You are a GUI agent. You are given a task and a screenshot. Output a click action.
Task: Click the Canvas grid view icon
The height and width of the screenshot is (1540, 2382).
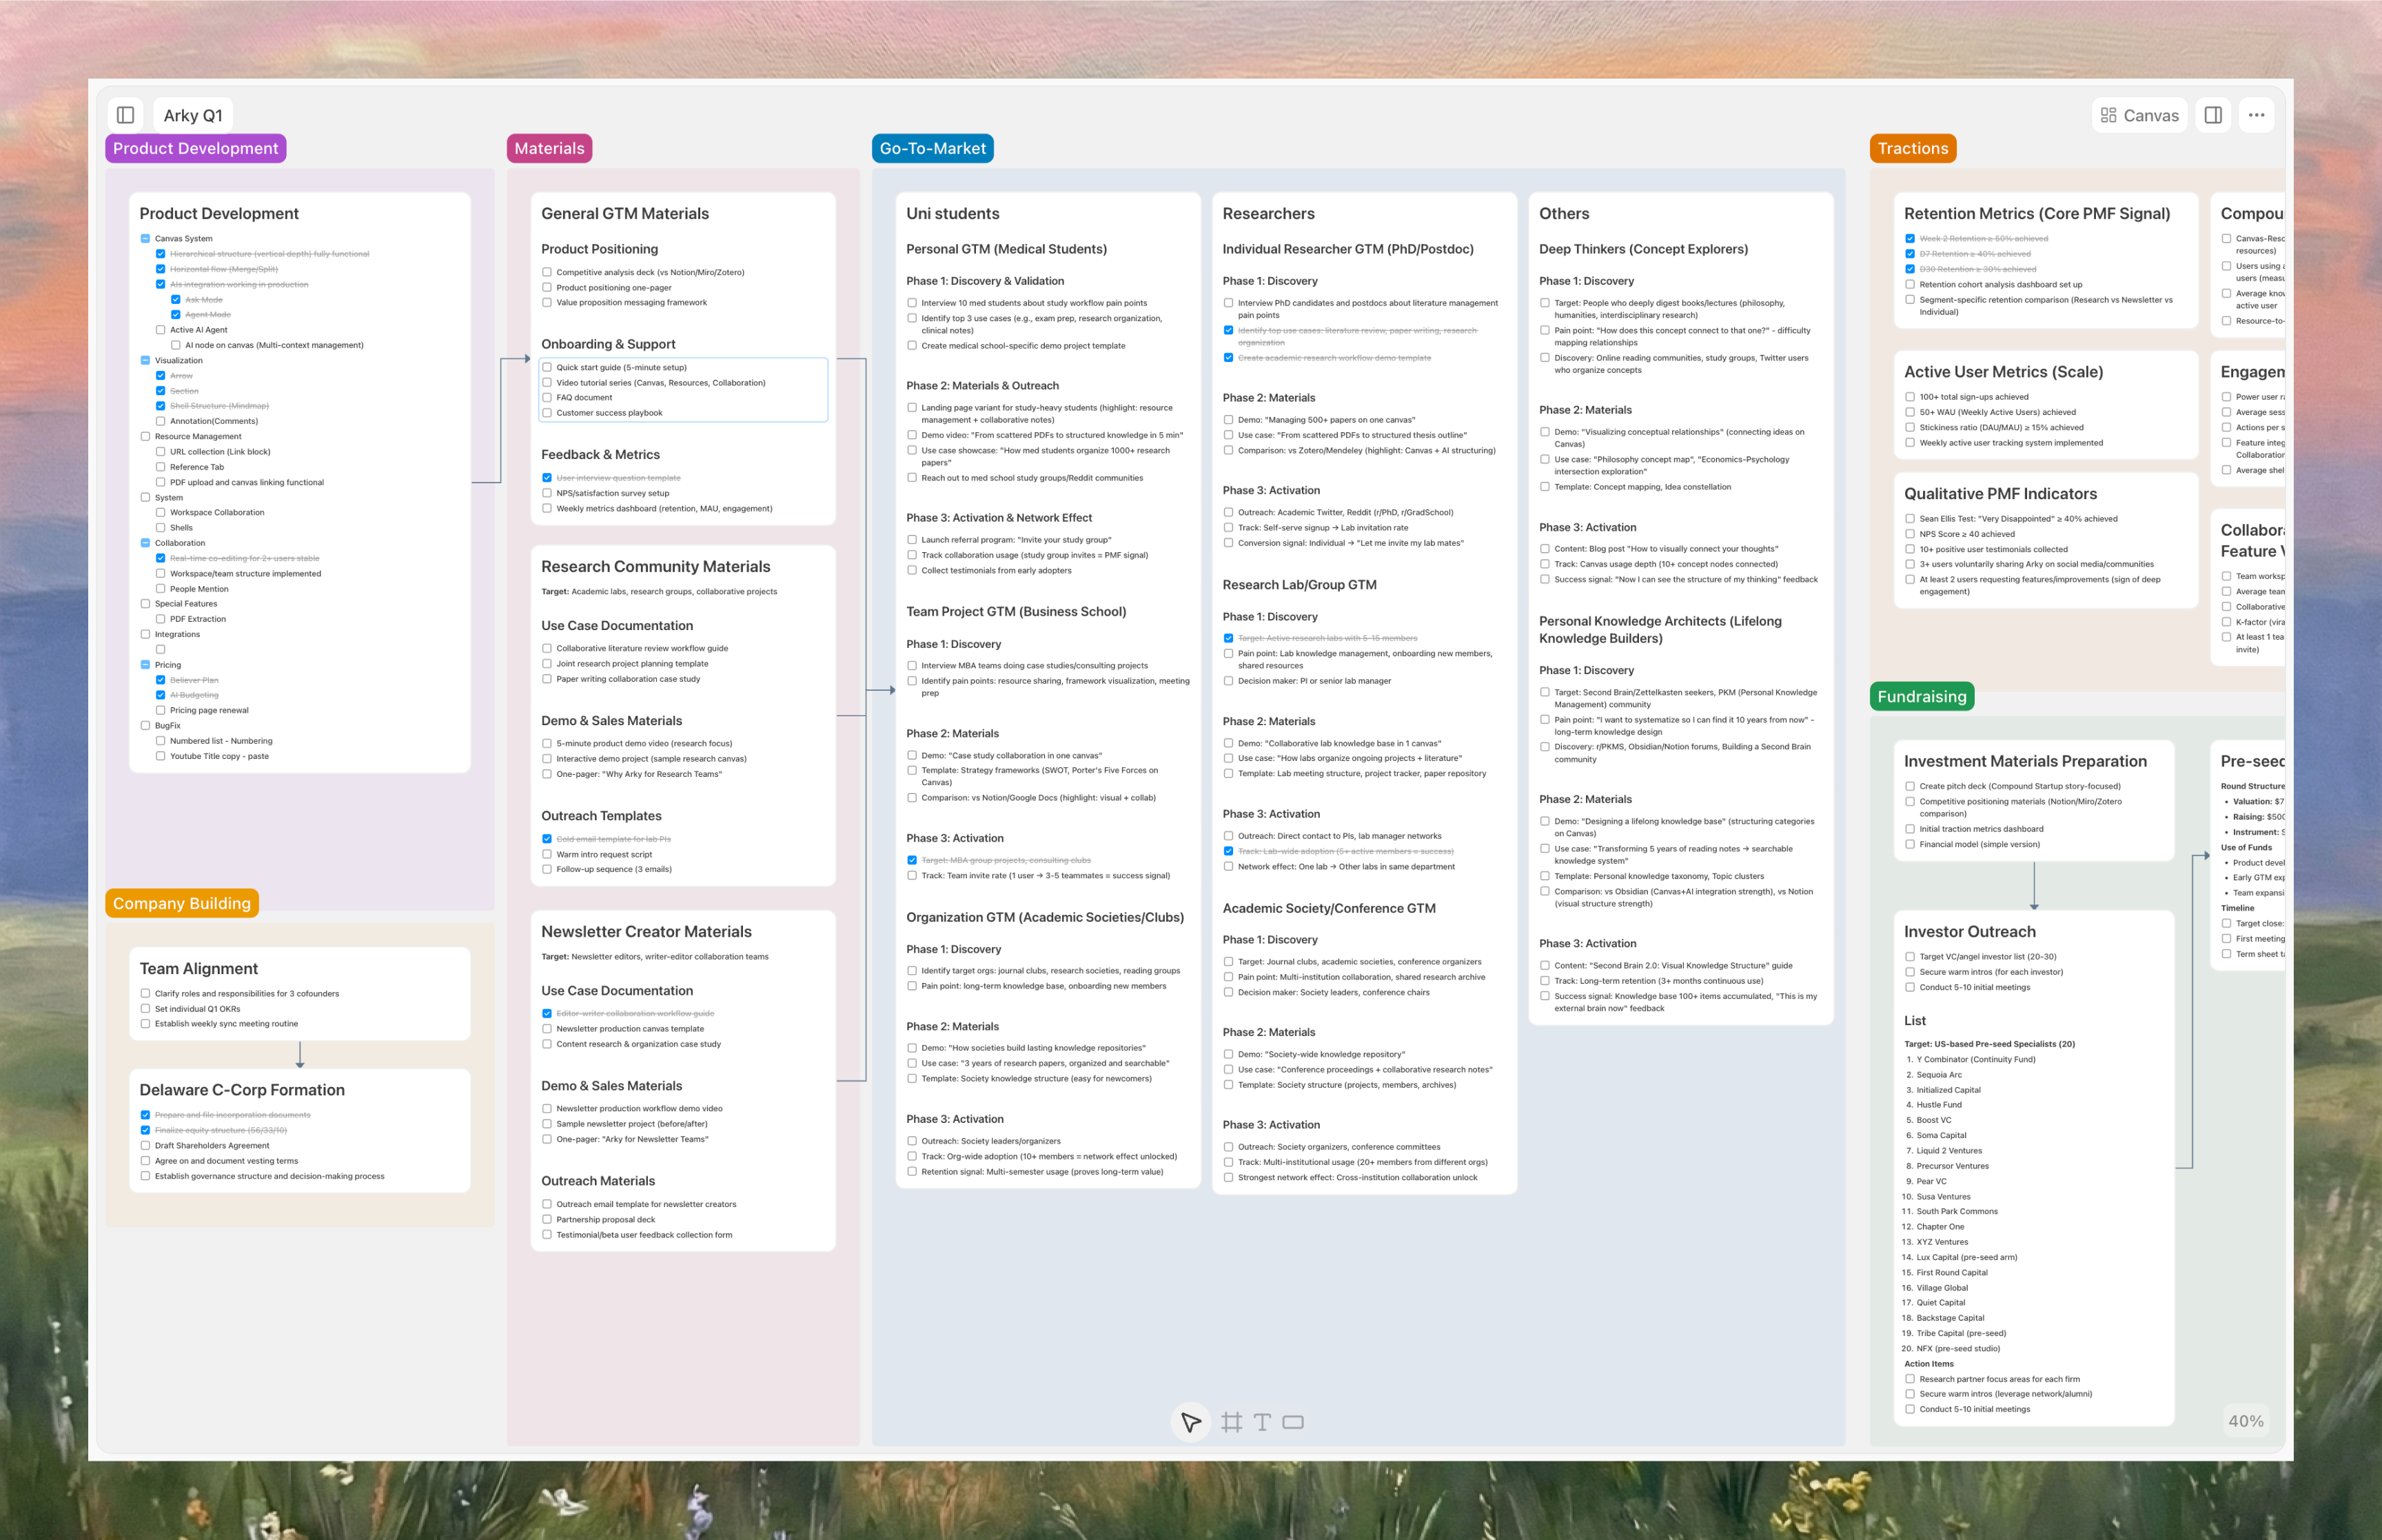(x=2108, y=115)
